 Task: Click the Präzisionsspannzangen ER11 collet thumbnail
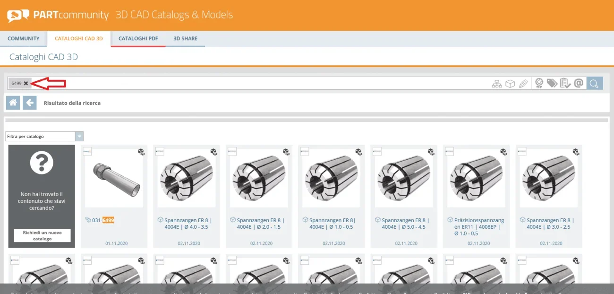point(477,178)
